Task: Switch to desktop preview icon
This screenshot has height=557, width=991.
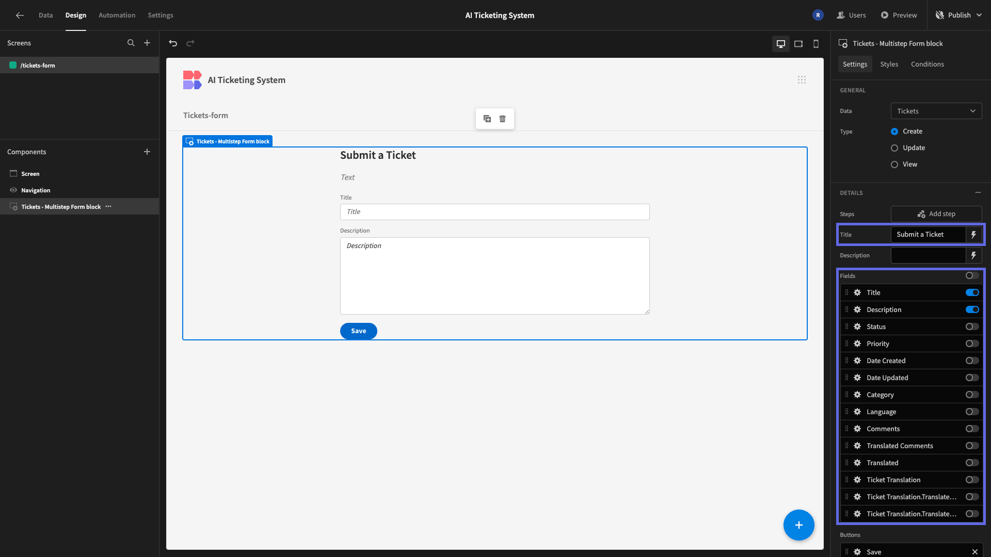Action: tap(781, 44)
